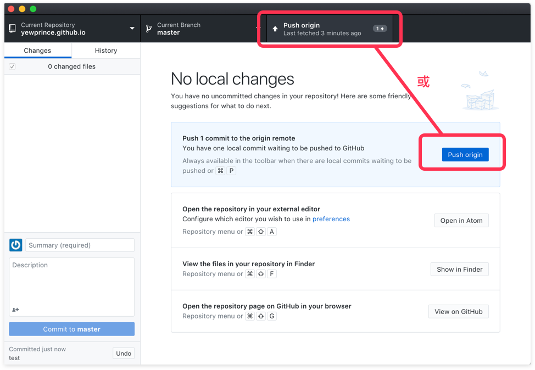Click the Open in Atom button
Screen dimensions: 535x370
[461, 221]
